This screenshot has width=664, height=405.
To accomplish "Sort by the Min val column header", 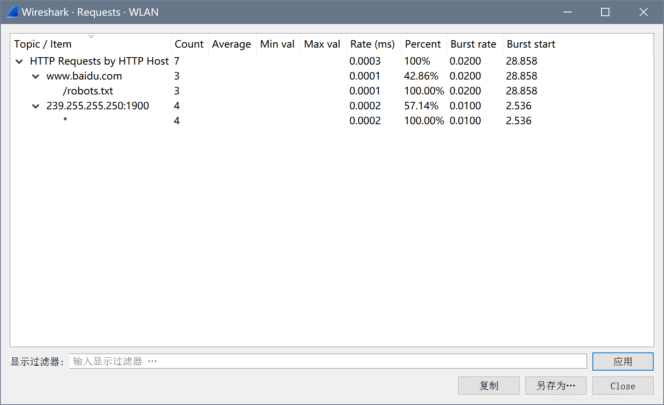I will [278, 44].
